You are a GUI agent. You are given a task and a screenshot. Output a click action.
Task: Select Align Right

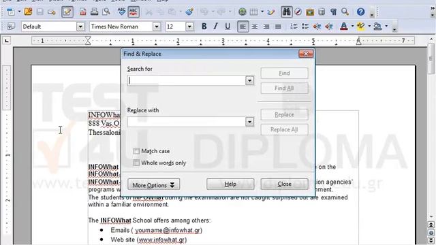coord(266,27)
